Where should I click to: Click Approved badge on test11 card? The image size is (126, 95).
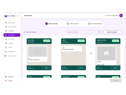coord(81,41)
